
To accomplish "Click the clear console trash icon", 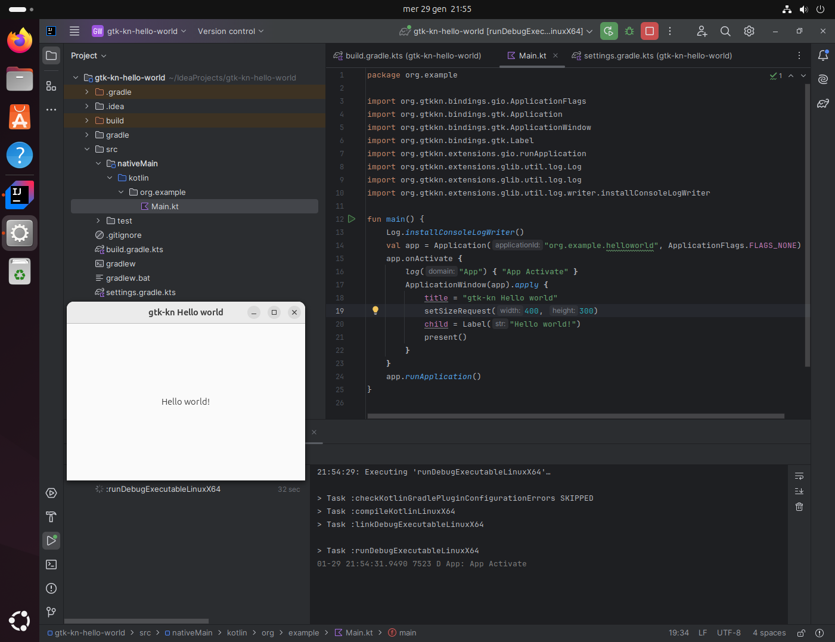I will [x=799, y=507].
